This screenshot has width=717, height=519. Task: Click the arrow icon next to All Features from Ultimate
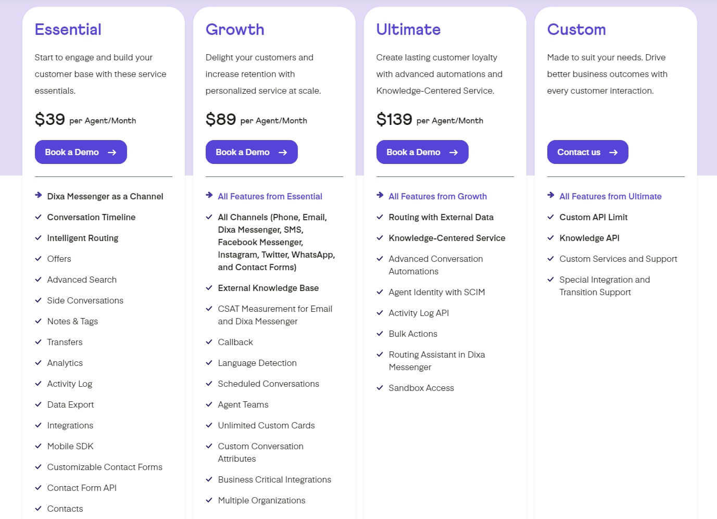(x=550, y=195)
